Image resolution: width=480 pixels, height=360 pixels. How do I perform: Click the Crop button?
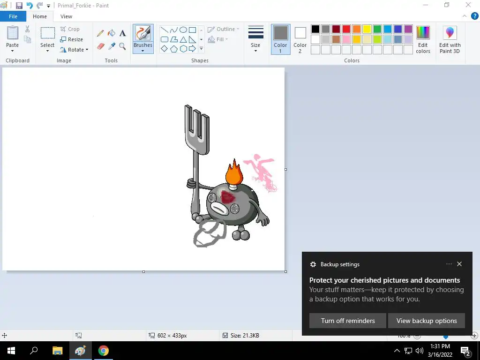(x=70, y=29)
